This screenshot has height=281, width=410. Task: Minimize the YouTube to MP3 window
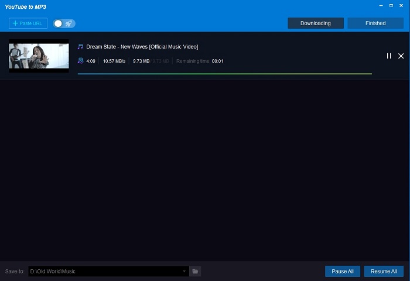coord(381,5)
